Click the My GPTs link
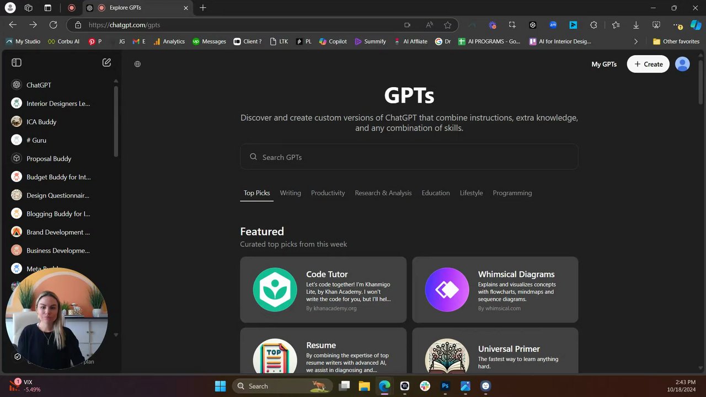The image size is (706, 397). 604,64
